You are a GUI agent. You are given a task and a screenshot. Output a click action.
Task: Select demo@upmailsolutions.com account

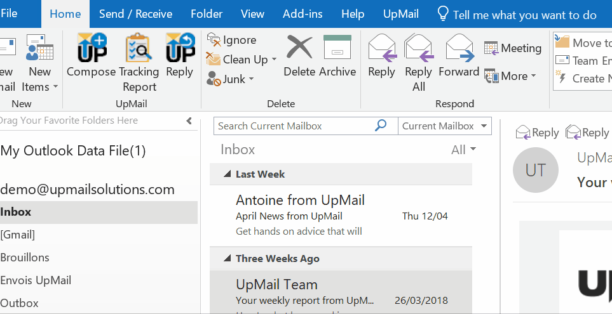point(88,189)
